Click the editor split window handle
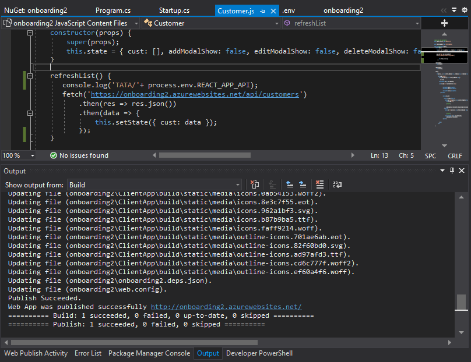Screen dimensions: 471x362 [444, 23]
